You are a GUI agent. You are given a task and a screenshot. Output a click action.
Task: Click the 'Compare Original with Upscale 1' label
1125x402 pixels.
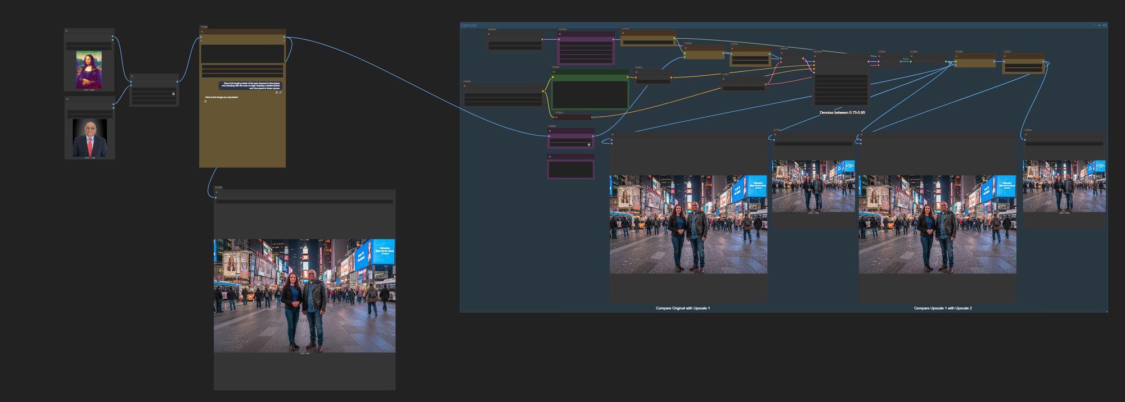682,308
